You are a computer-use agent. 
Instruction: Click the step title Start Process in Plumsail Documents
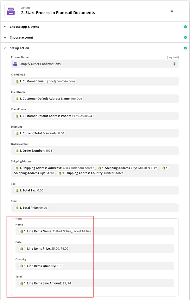(58, 13)
